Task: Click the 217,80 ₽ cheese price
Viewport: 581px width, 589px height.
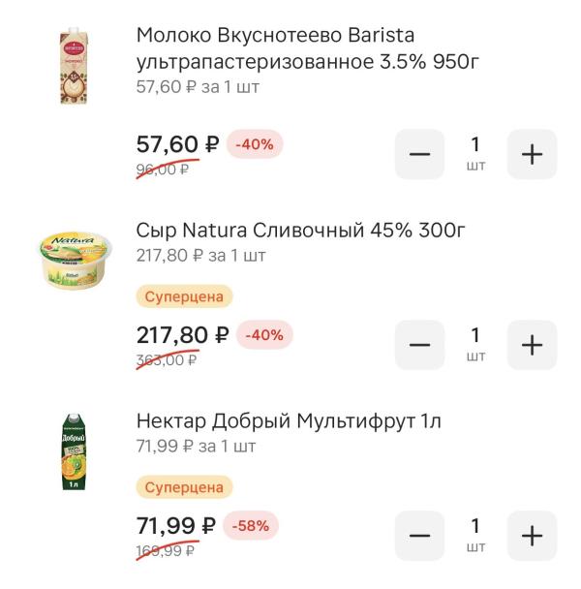Action: pyautogui.click(x=182, y=335)
